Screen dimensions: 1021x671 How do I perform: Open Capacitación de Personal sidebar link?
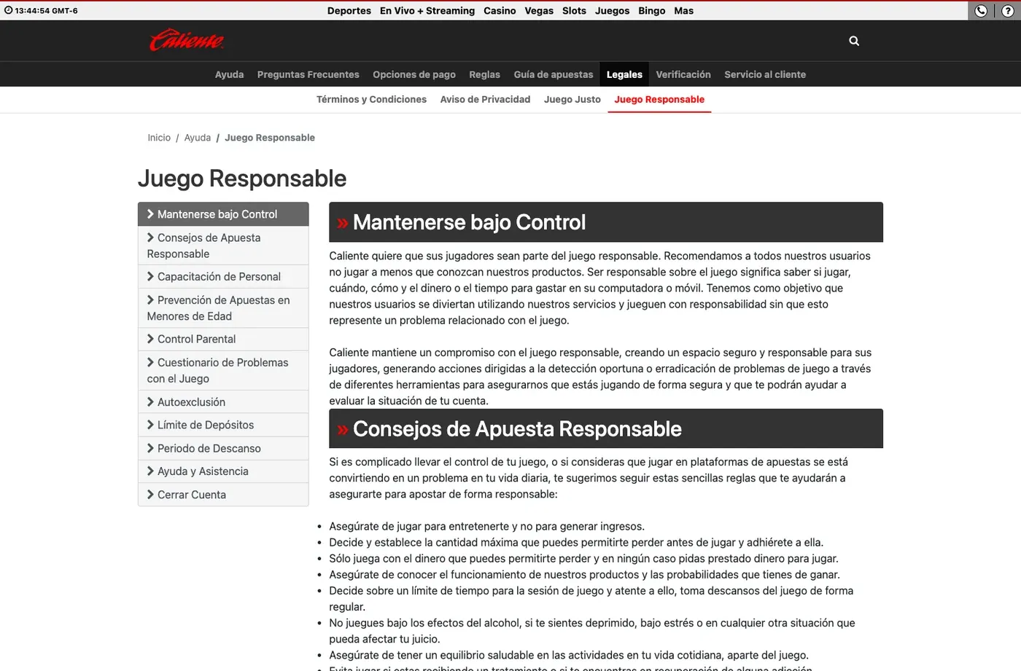223,276
